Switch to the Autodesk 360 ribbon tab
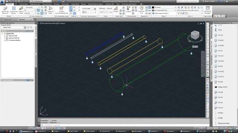This screenshot has height=133, width=238. (x=109, y=4)
